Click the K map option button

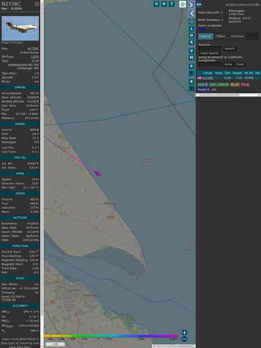[191, 42]
